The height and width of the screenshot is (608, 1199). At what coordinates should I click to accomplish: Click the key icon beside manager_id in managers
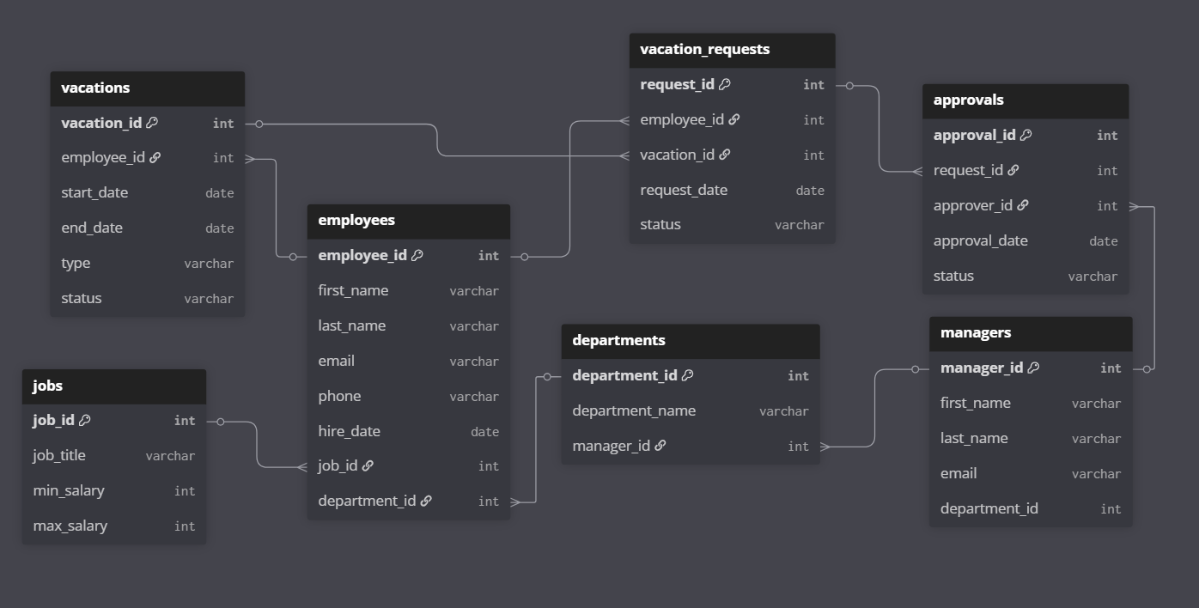(1033, 368)
